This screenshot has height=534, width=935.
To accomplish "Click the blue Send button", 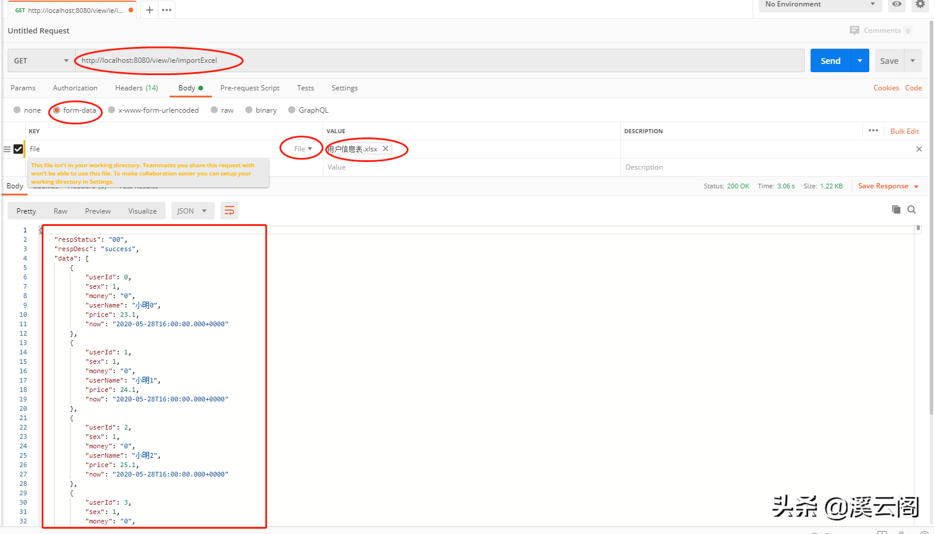I will click(831, 60).
